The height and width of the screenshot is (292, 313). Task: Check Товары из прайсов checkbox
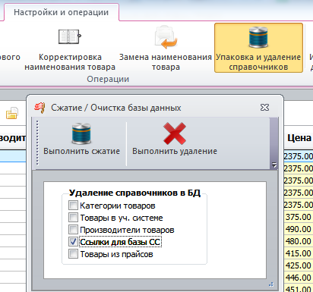tap(73, 253)
